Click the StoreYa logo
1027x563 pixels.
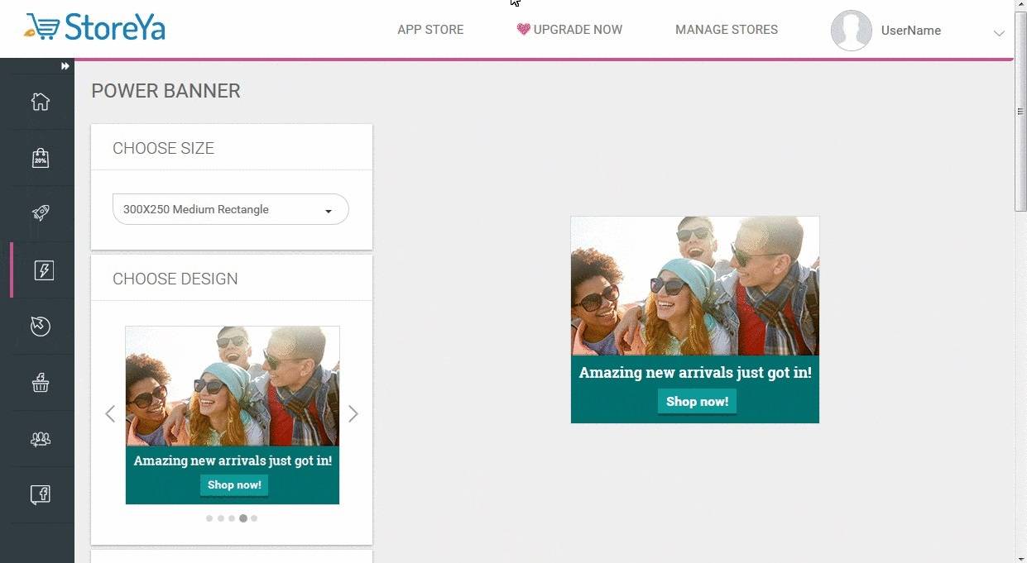tap(95, 27)
